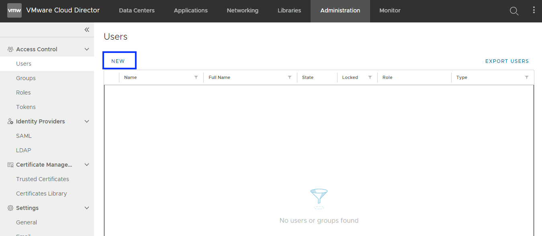Open the vertical ellipsis menu
542x236 pixels.
pyautogui.click(x=534, y=10)
